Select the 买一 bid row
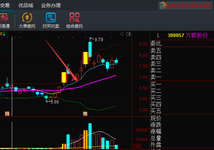This screenshot has height=150, width=214. [x=156, y=84]
